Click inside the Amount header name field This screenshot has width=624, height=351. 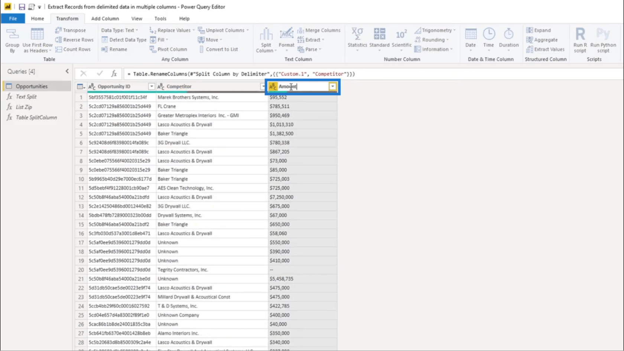303,86
